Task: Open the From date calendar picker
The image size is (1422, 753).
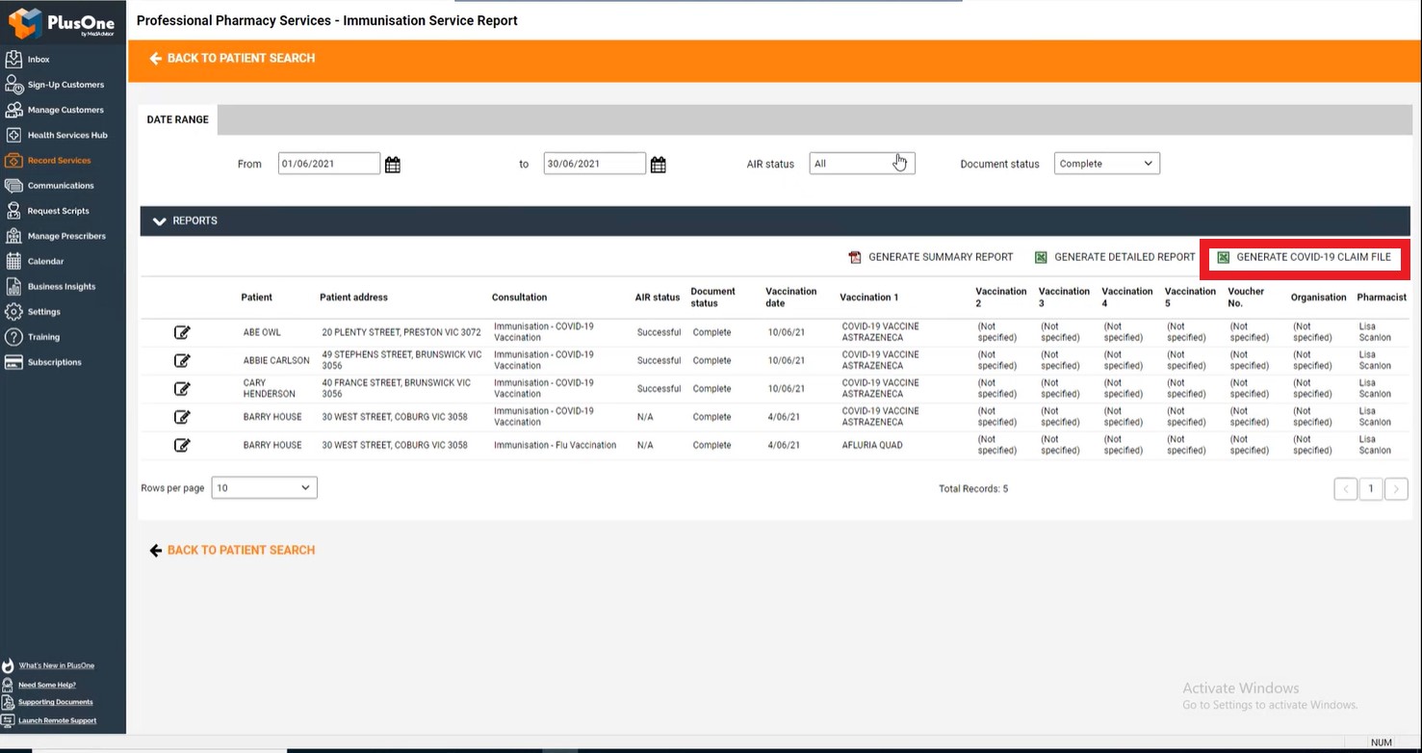Action: click(393, 165)
